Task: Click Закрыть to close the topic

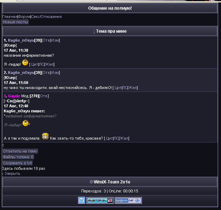Action: click(12, 173)
